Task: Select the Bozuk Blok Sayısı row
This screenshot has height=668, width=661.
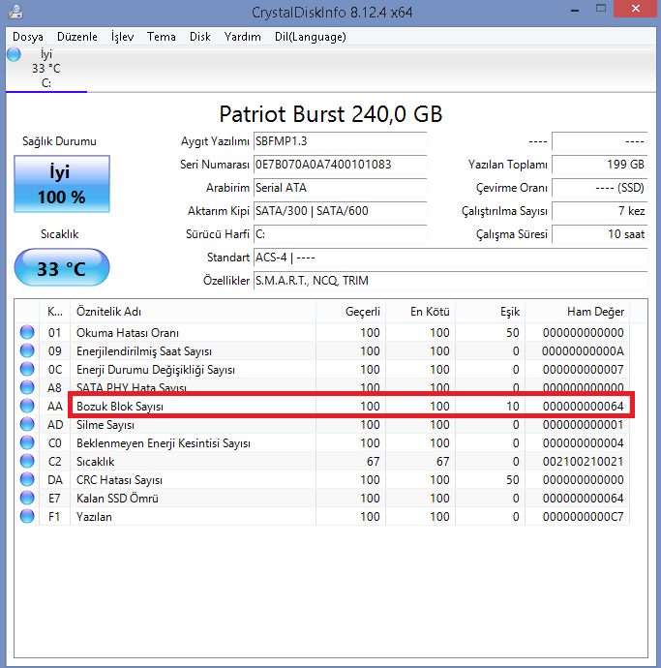Action: point(322,406)
